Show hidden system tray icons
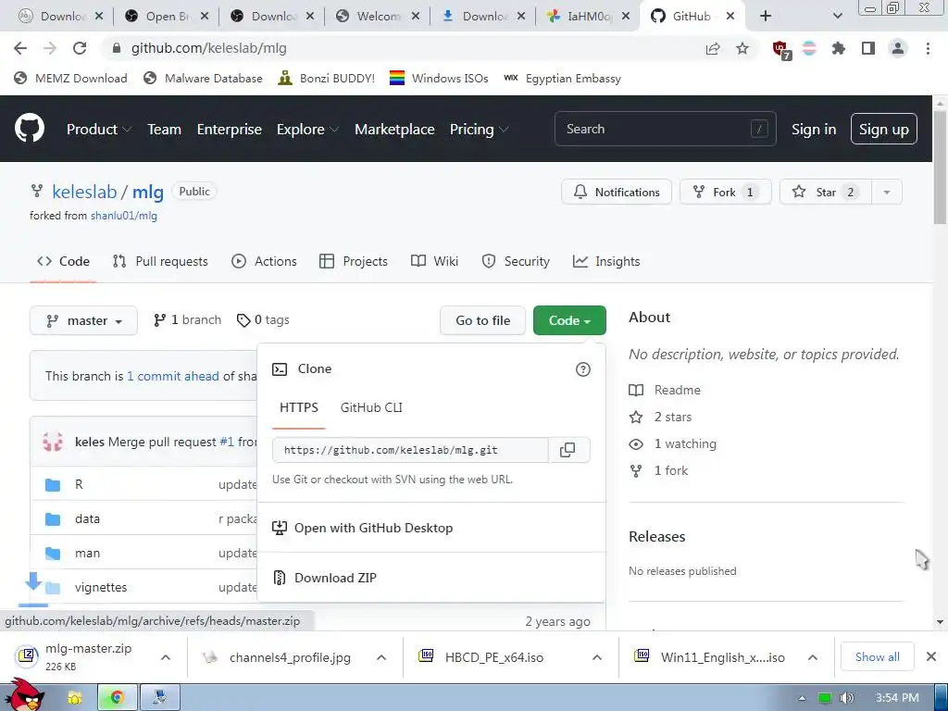The height and width of the screenshot is (711, 948). (x=803, y=698)
